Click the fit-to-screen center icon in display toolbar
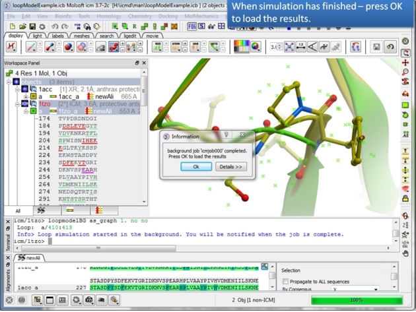This screenshot has height=312, width=416. (x=289, y=47)
